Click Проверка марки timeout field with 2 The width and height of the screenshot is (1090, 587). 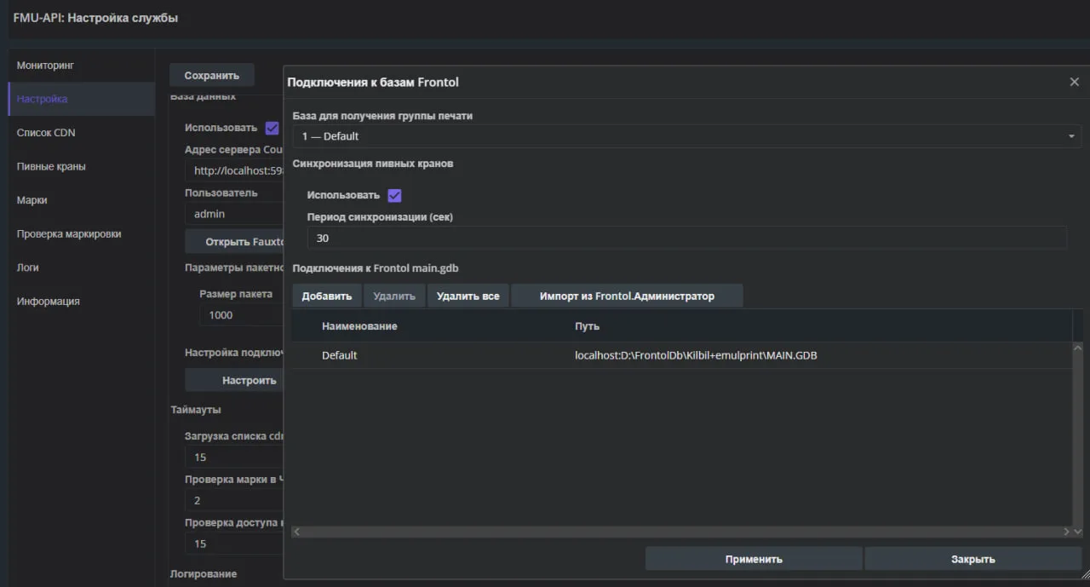(x=234, y=500)
